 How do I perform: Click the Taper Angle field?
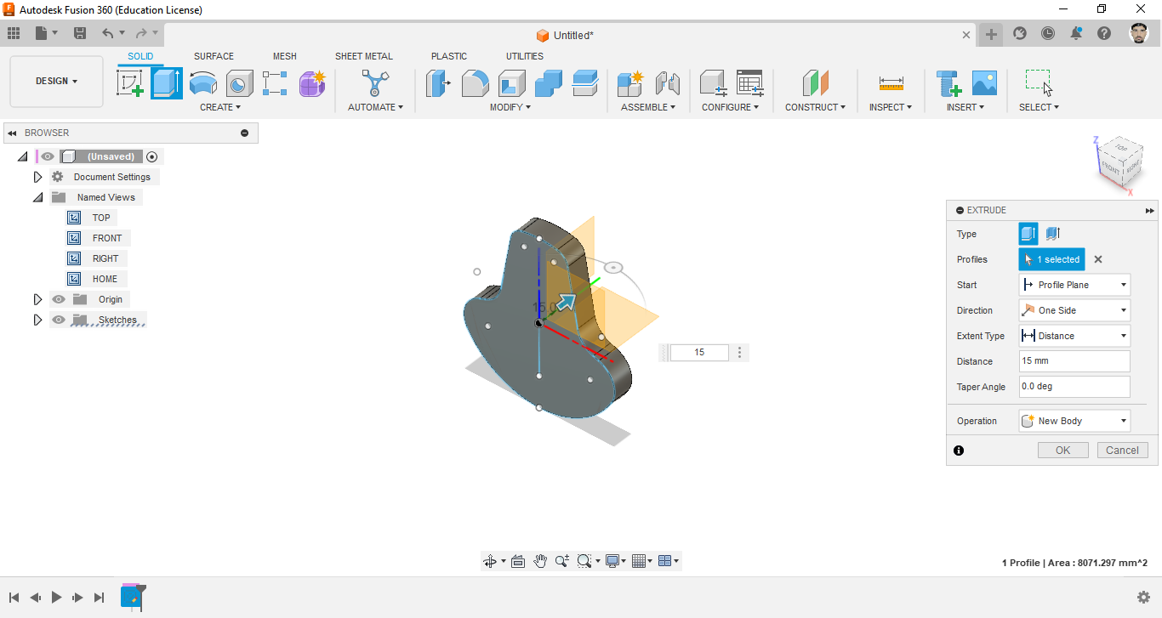[x=1074, y=387]
